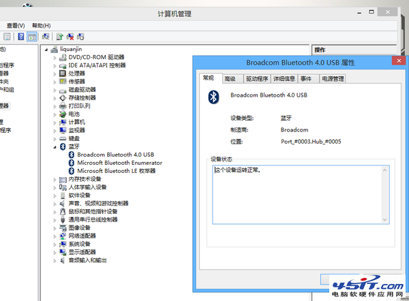Click the Broadcom manufacturer value

[x=294, y=130]
